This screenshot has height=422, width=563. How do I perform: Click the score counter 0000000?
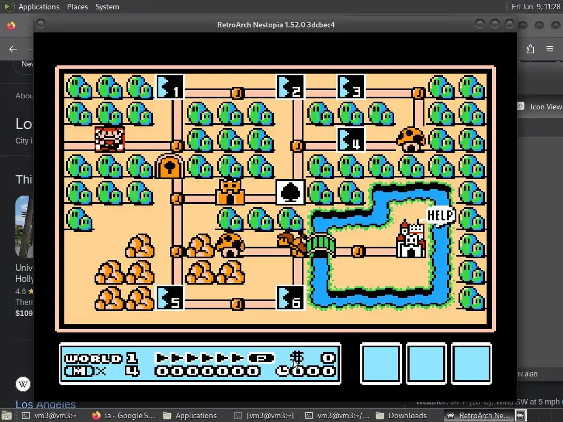(x=207, y=371)
